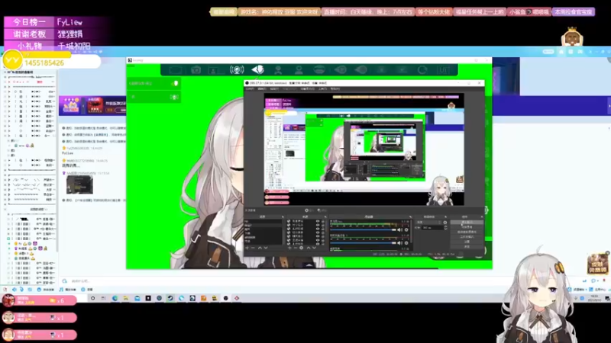611x343 pixels.
Task: Open OBS 文件 (File) menu
Action: [x=250, y=89]
